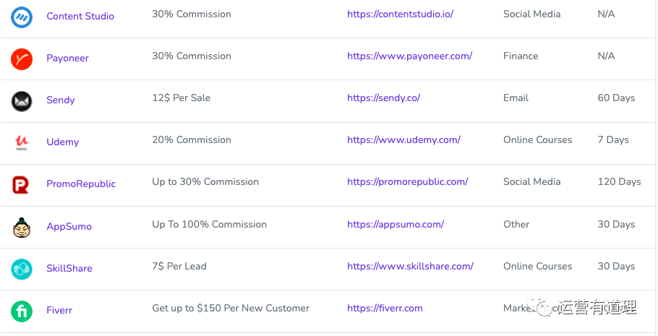The image size is (658, 336).
Task: Open the Udemy program name link
Action: click(x=62, y=142)
